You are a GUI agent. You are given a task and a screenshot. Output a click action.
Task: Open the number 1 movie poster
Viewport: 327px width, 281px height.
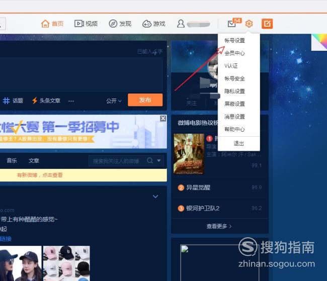click(189, 154)
